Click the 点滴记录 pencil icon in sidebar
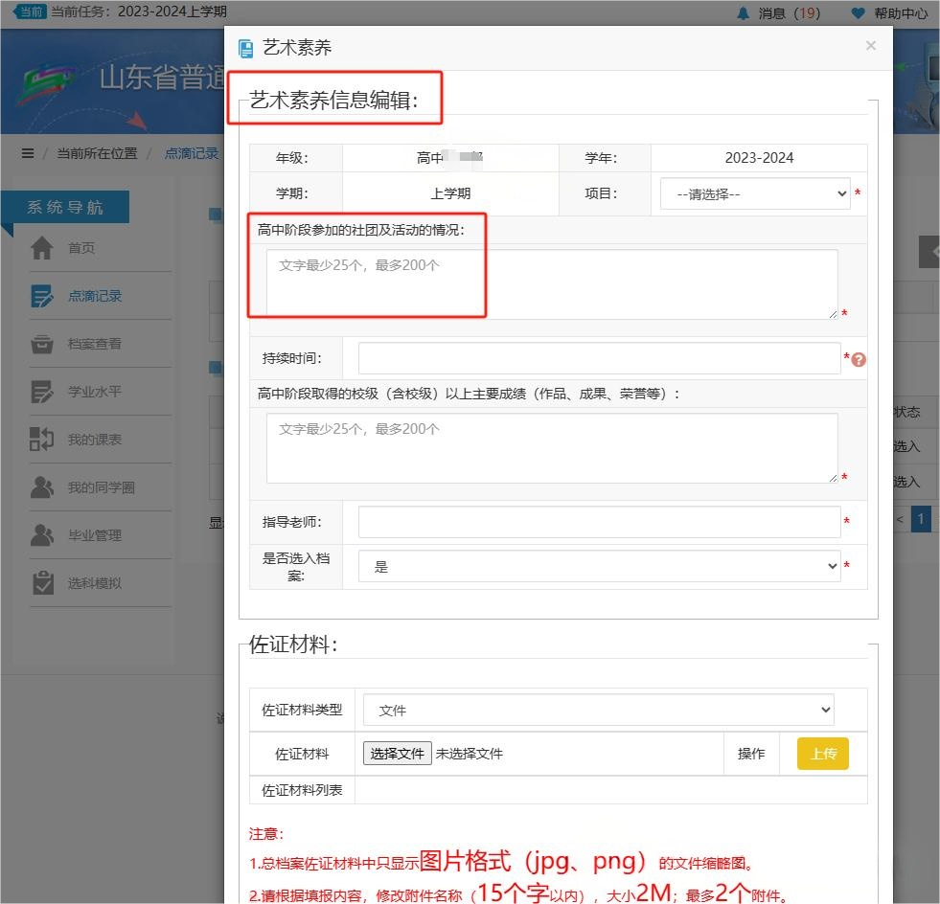 click(x=42, y=296)
